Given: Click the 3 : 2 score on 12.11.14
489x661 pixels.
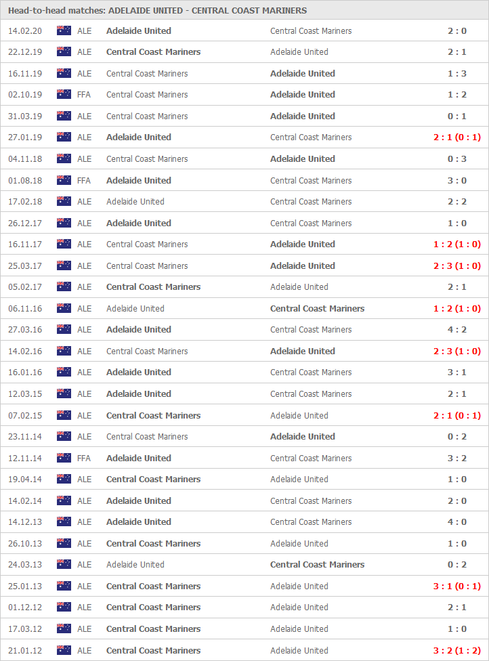Looking at the screenshot, I should click(x=457, y=459).
